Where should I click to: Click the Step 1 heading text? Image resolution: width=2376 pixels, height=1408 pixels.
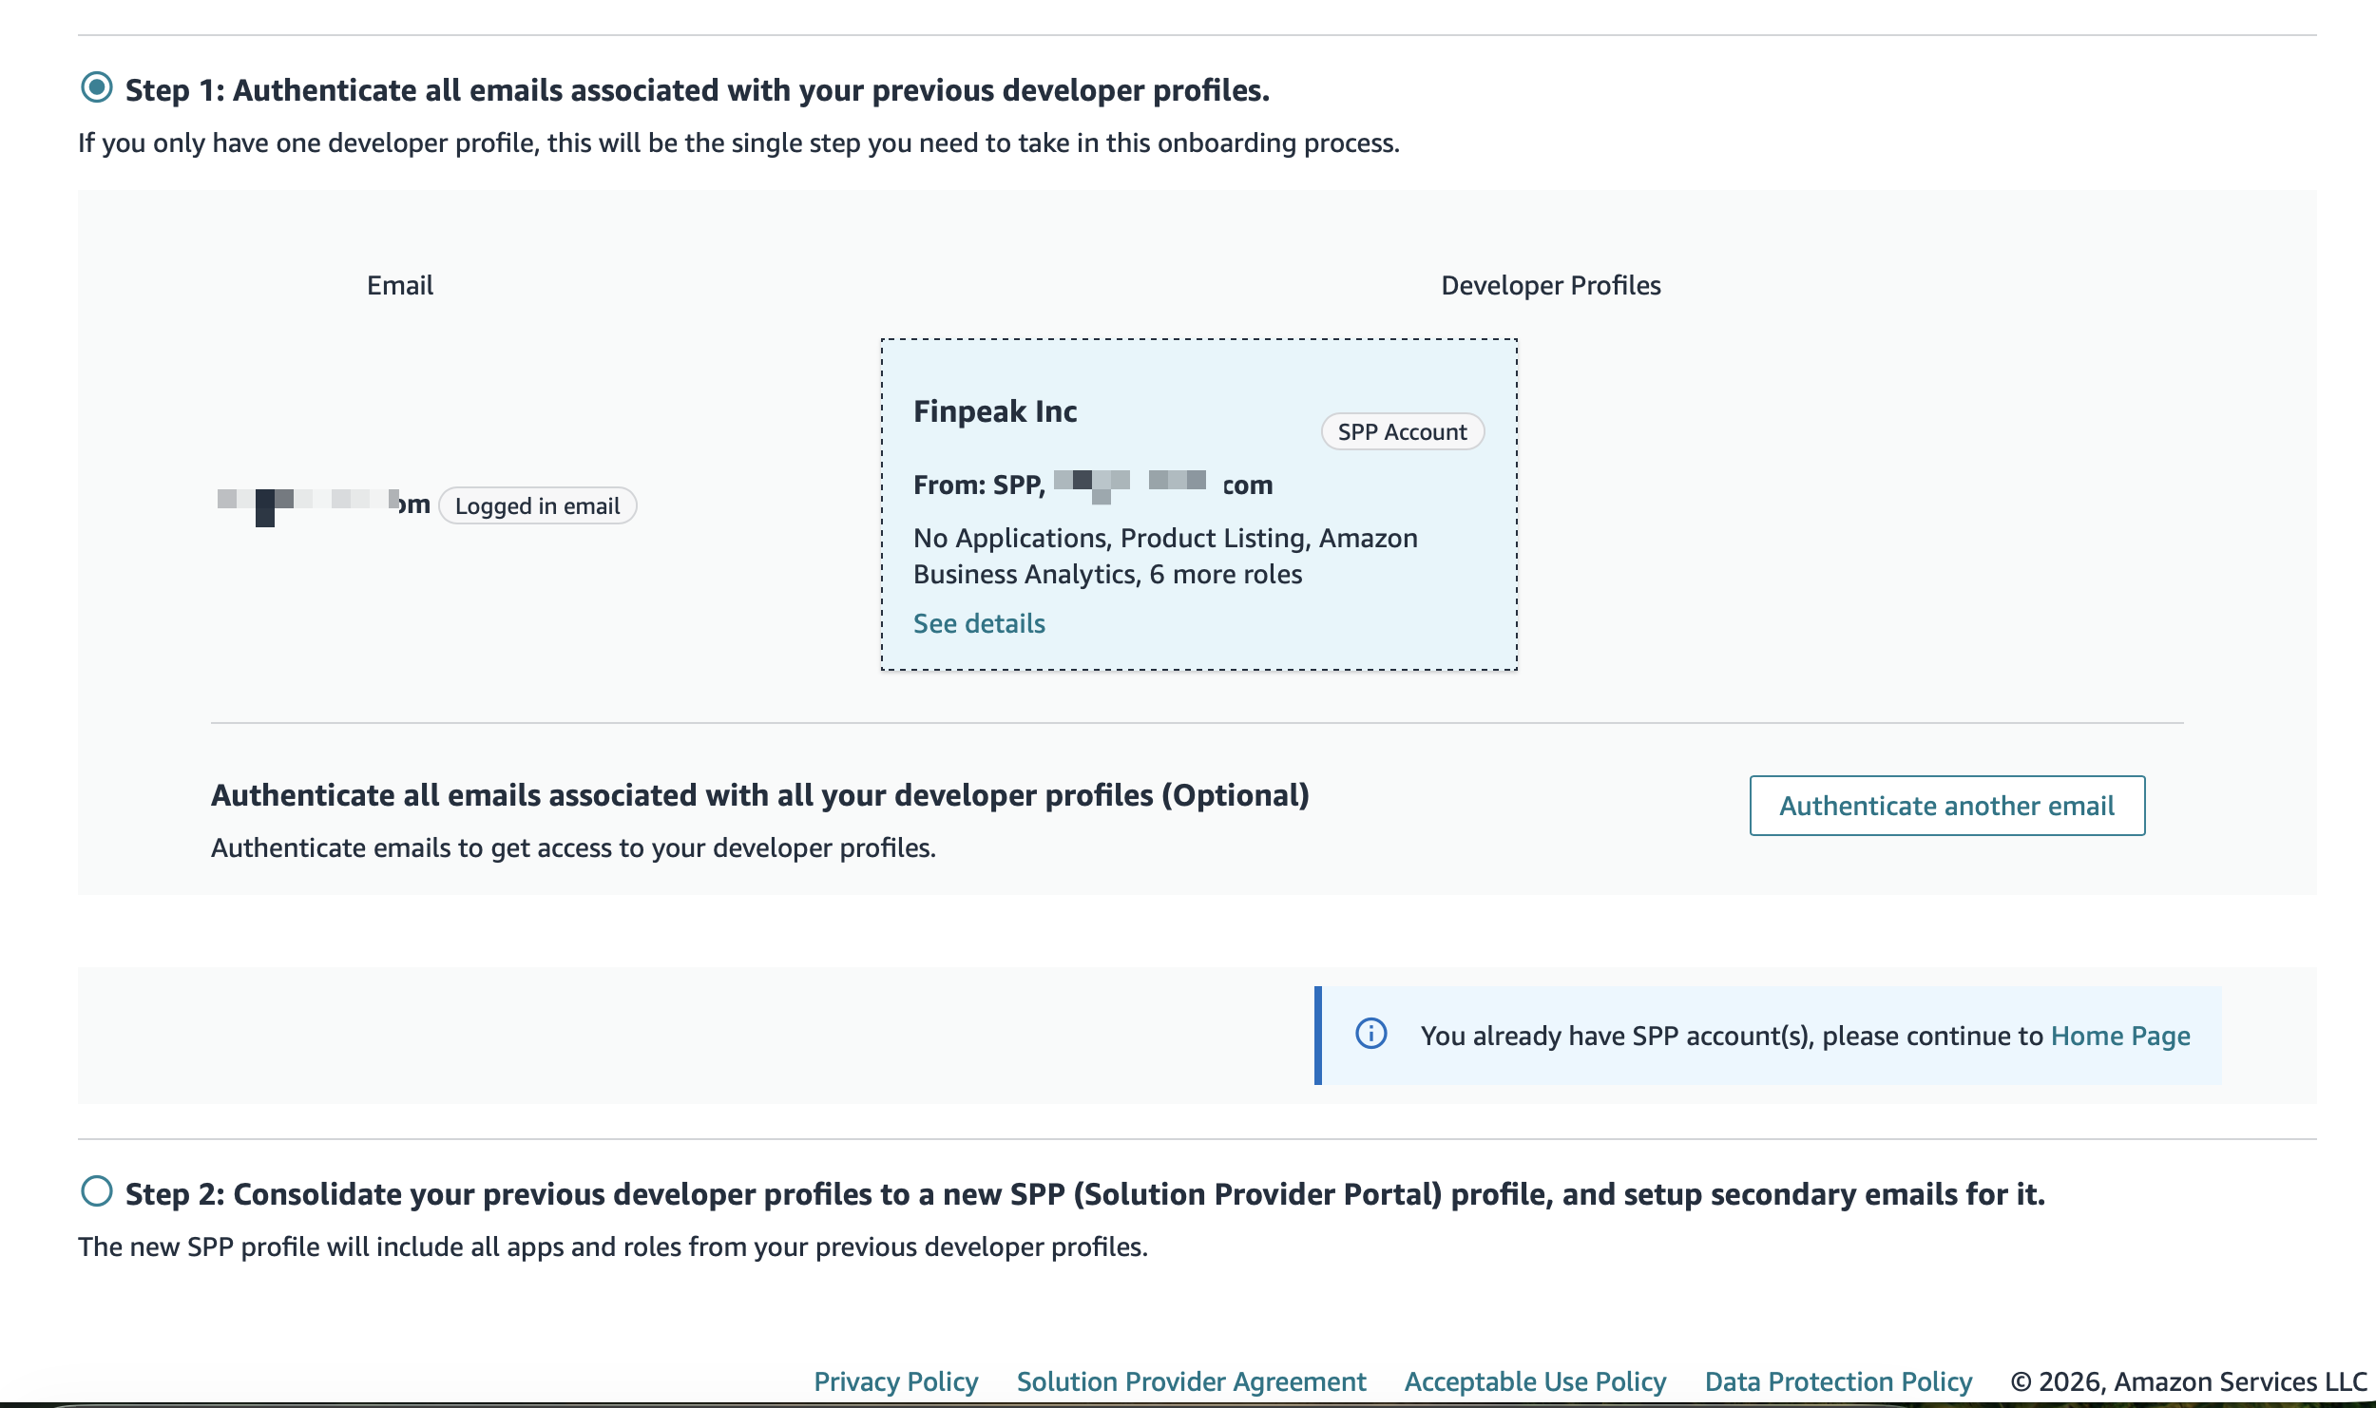[x=698, y=90]
